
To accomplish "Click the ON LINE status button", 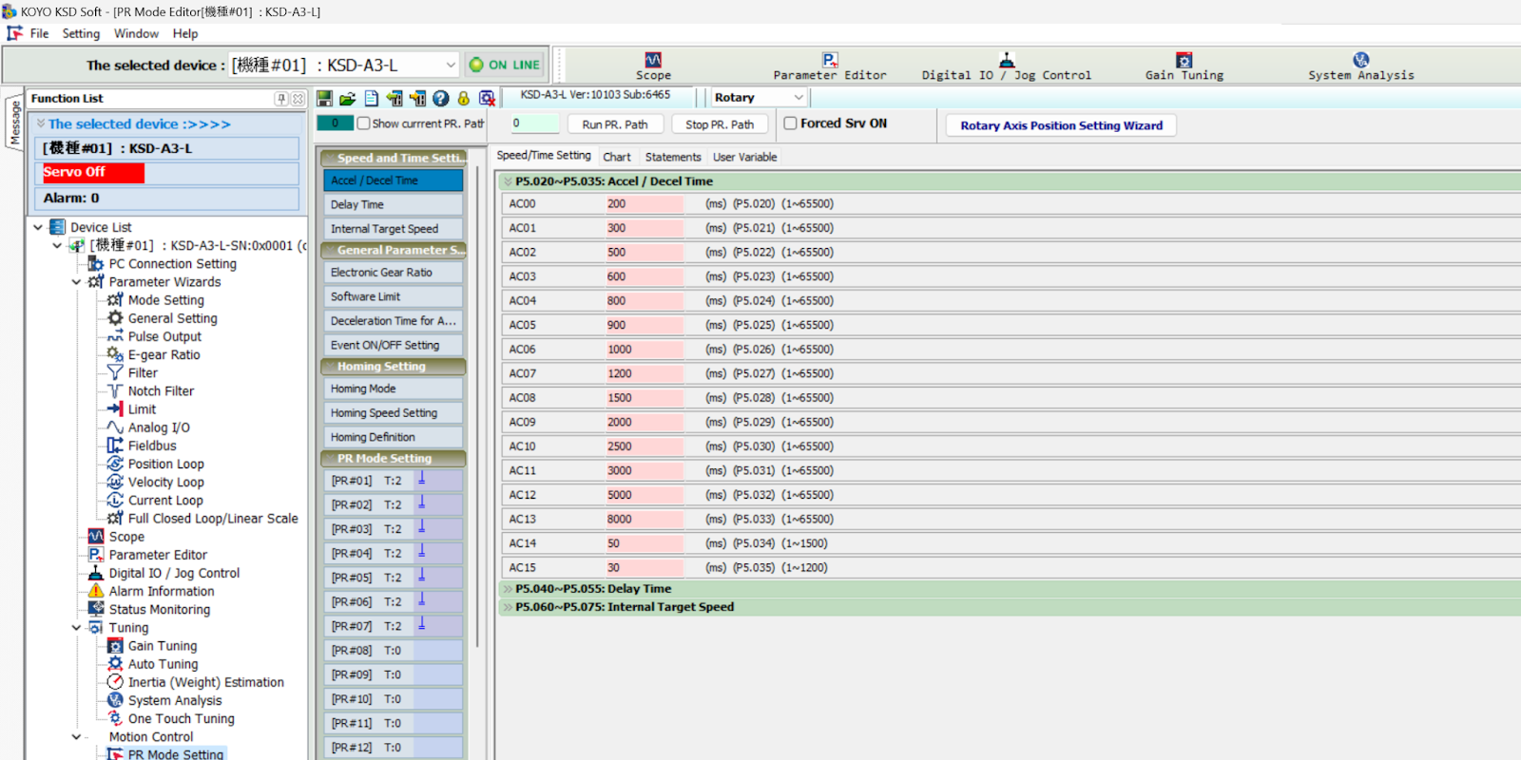I will 505,65.
